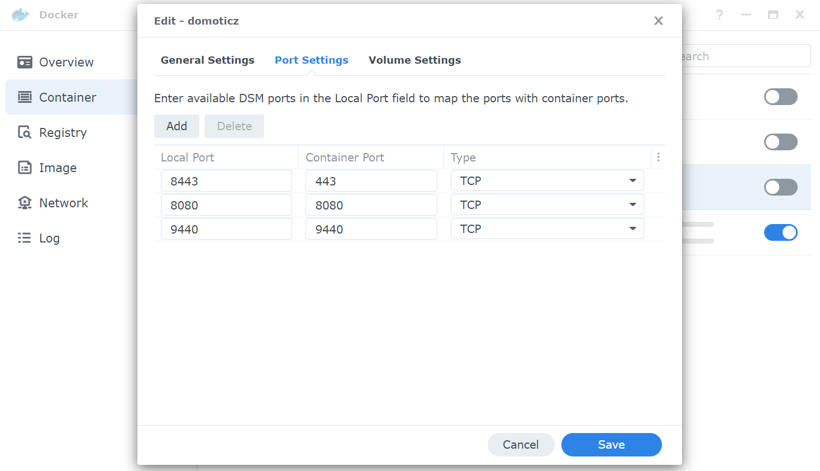Focus the Docker search box
Image resolution: width=820 pixels, height=471 pixels.
pos(746,56)
